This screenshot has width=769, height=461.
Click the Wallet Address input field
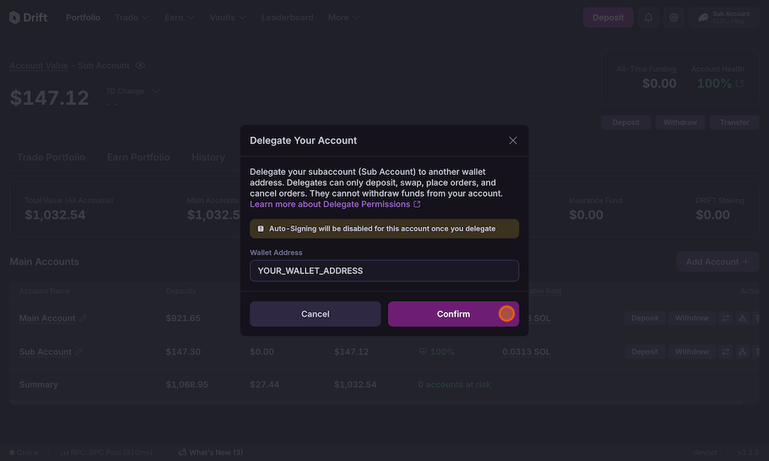(x=384, y=270)
